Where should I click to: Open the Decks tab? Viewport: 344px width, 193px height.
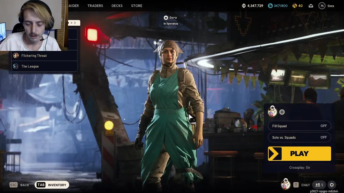click(x=117, y=6)
